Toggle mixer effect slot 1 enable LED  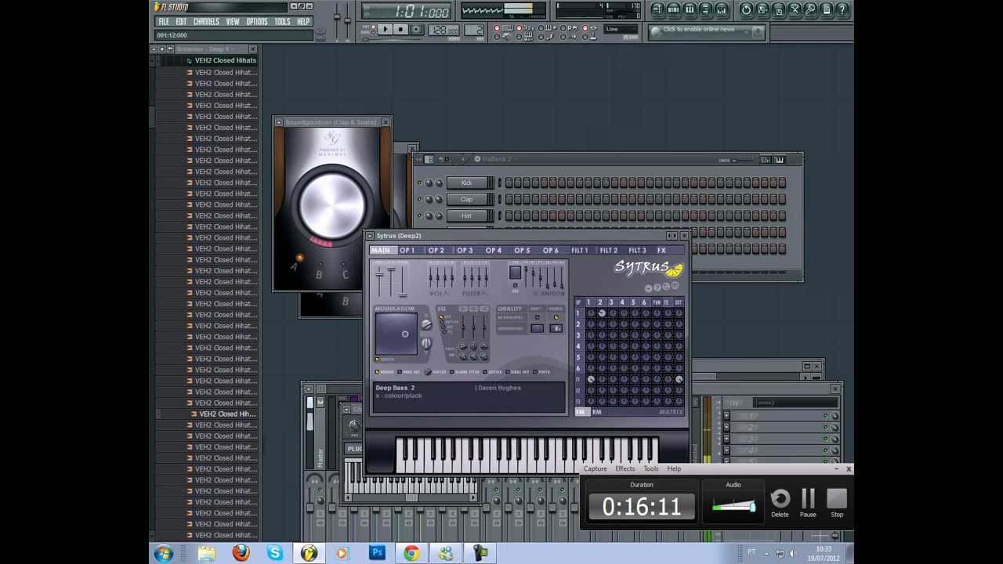[x=825, y=415]
